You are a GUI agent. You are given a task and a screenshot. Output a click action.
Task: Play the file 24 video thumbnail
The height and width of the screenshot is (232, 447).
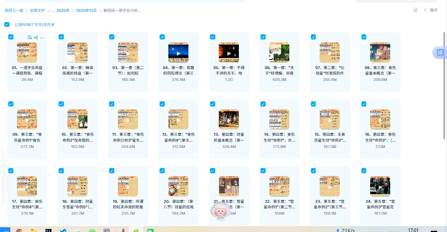point(380,186)
